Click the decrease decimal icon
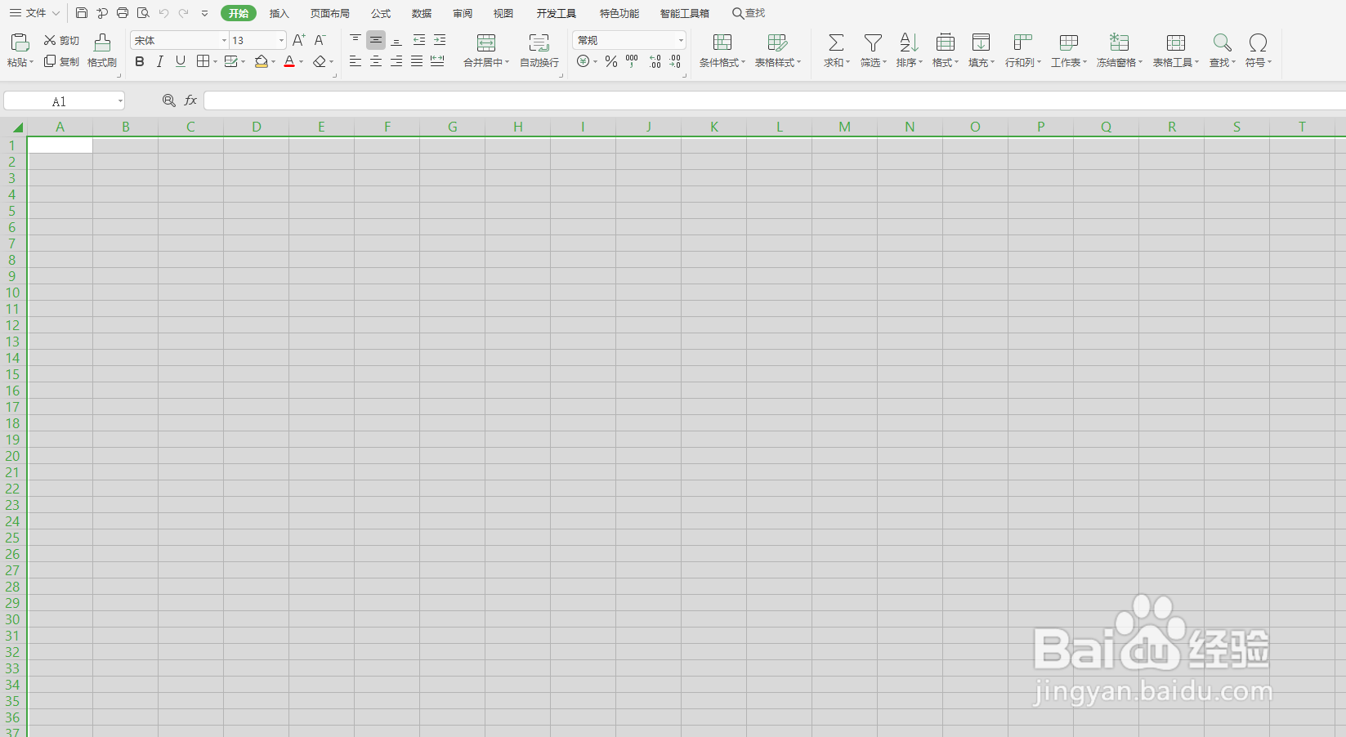Image resolution: width=1346 pixels, height=737 pixels. 675,61
